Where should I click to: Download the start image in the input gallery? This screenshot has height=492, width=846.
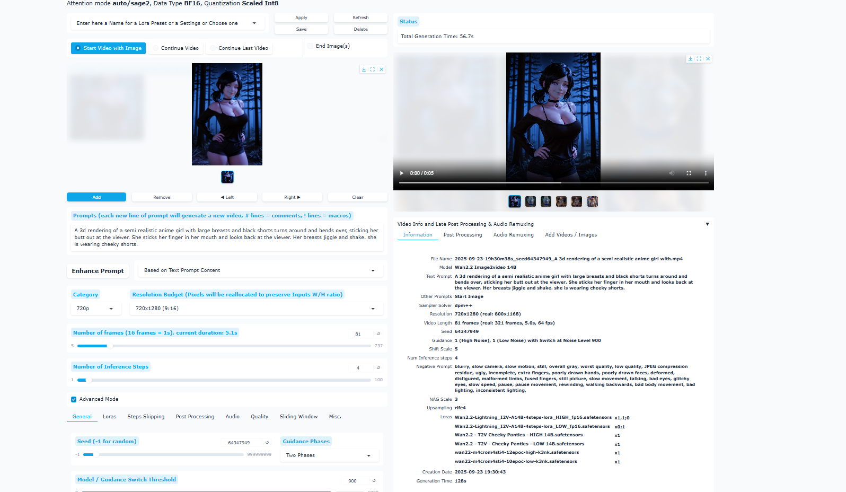coord(364,69)
